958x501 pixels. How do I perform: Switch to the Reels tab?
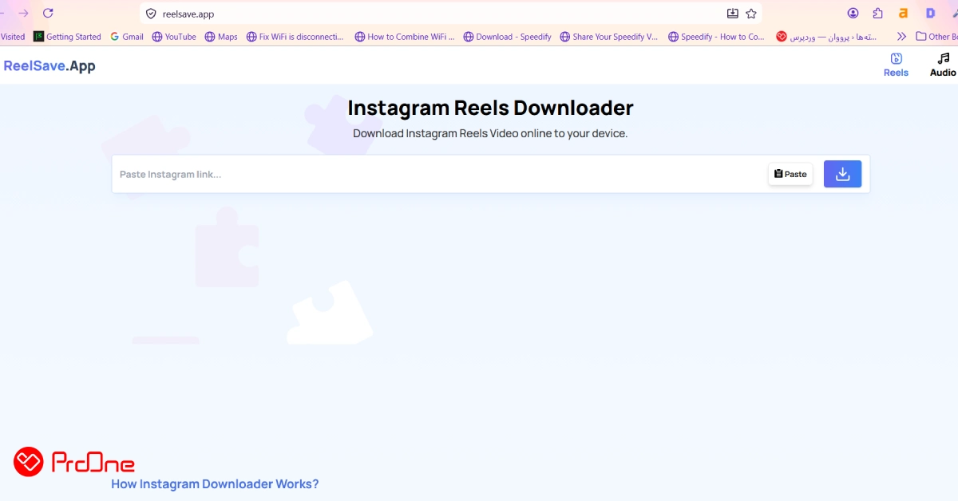(896, 65)
